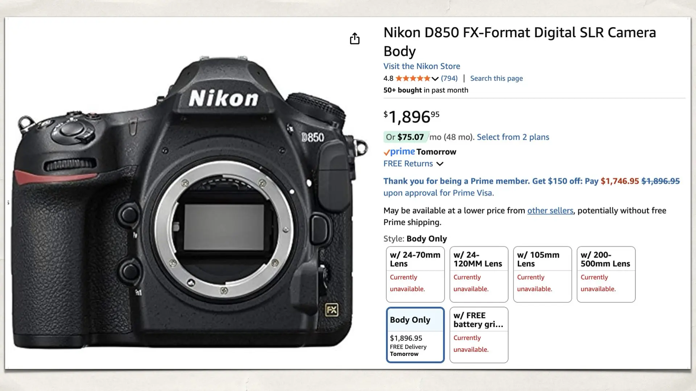Open Select from 2 plans dropdown
696x391 pixels.
pos(513,137)
